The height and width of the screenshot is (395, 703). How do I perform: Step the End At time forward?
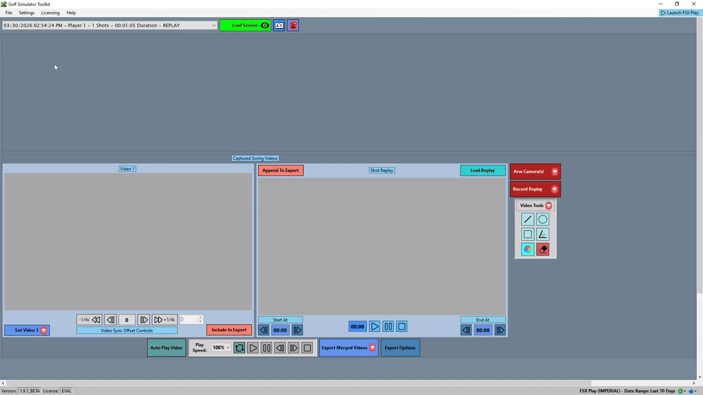coord(500,330)
